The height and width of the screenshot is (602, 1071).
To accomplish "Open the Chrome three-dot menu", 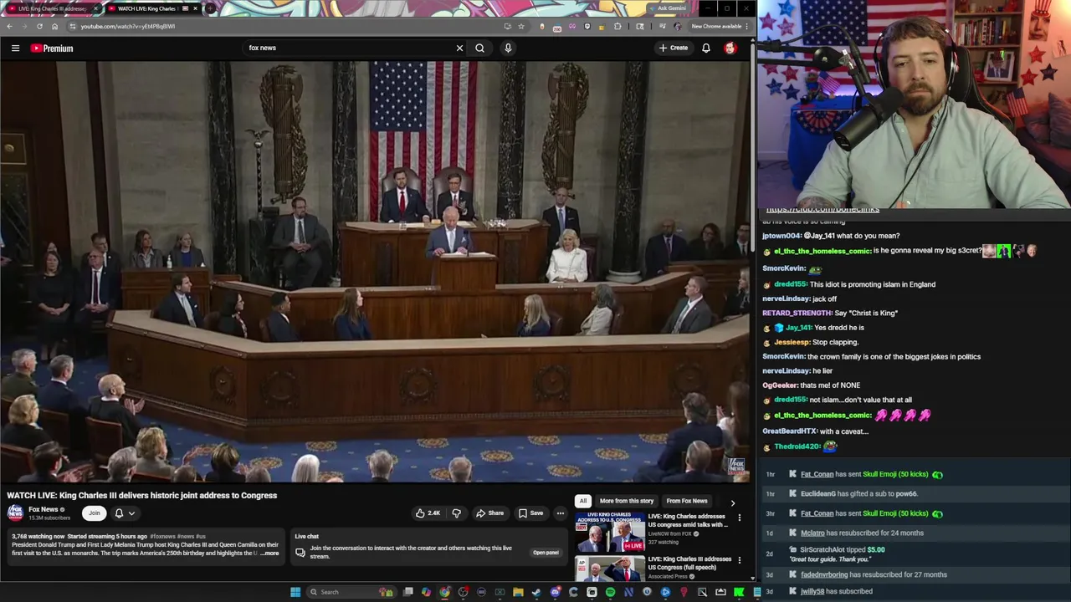I will [746, 26].
